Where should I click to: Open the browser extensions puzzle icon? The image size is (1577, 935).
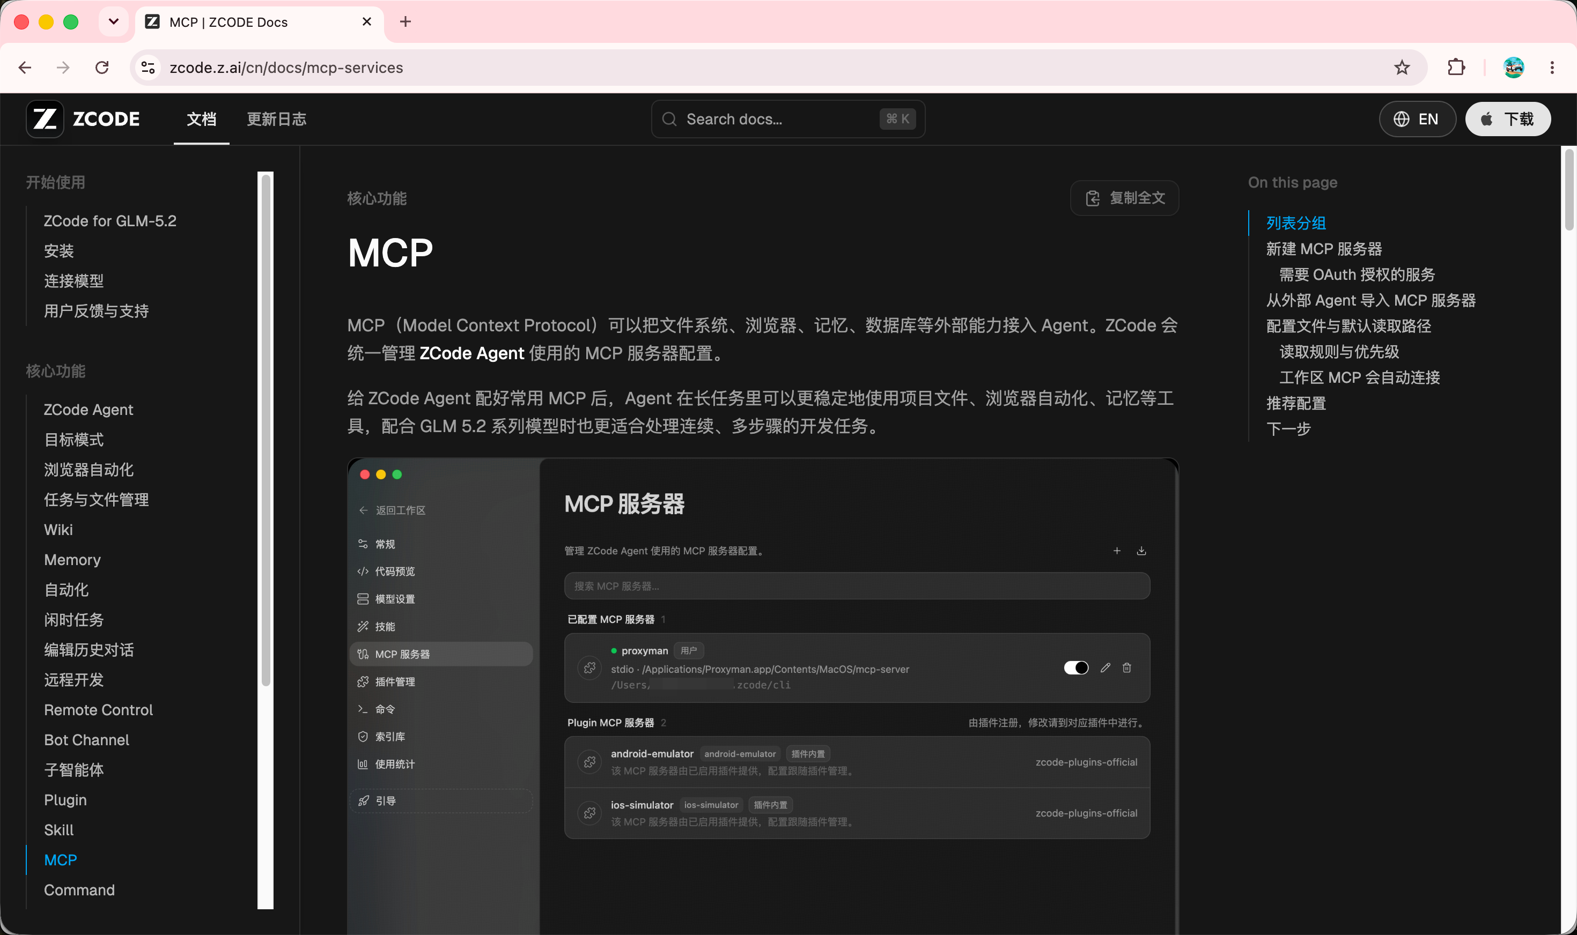[x=1456, y=68]
